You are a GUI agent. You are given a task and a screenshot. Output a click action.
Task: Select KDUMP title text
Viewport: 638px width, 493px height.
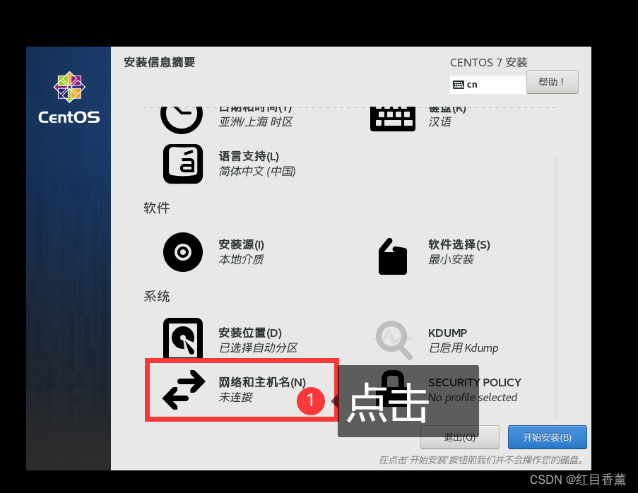pyautogui.click(x=447, y=333)
